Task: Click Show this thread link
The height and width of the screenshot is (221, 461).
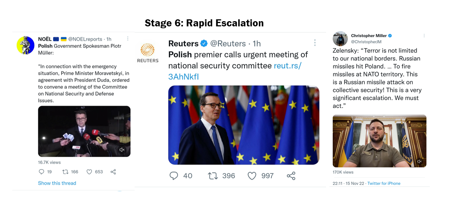Action: (57, 183)
